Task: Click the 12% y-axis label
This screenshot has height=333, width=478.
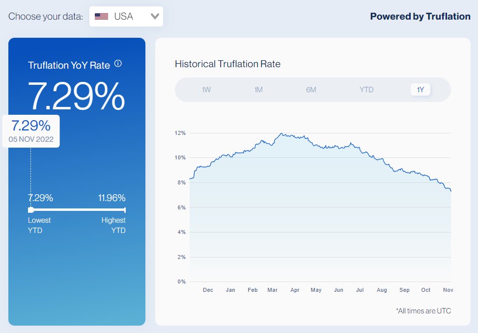Action: 180,133
